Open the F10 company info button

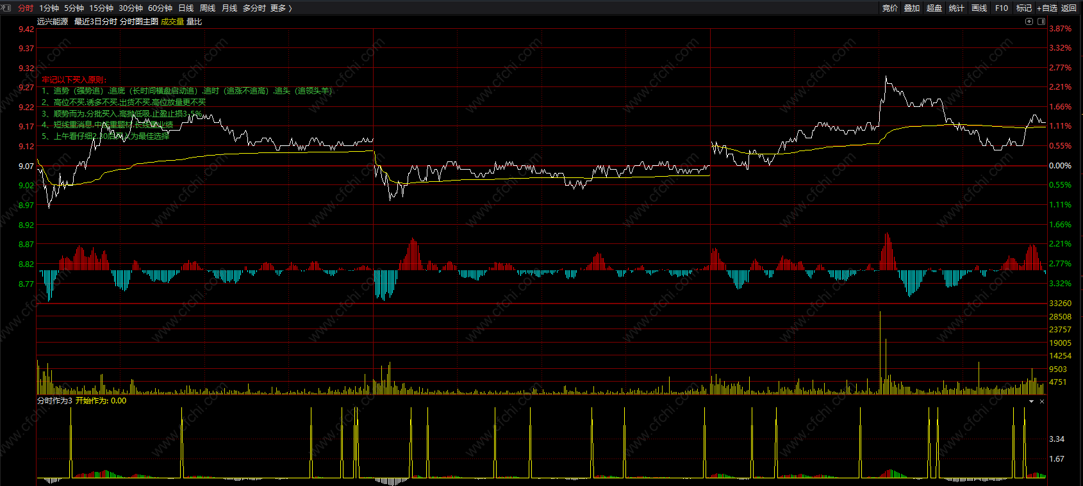[1002, 8]
